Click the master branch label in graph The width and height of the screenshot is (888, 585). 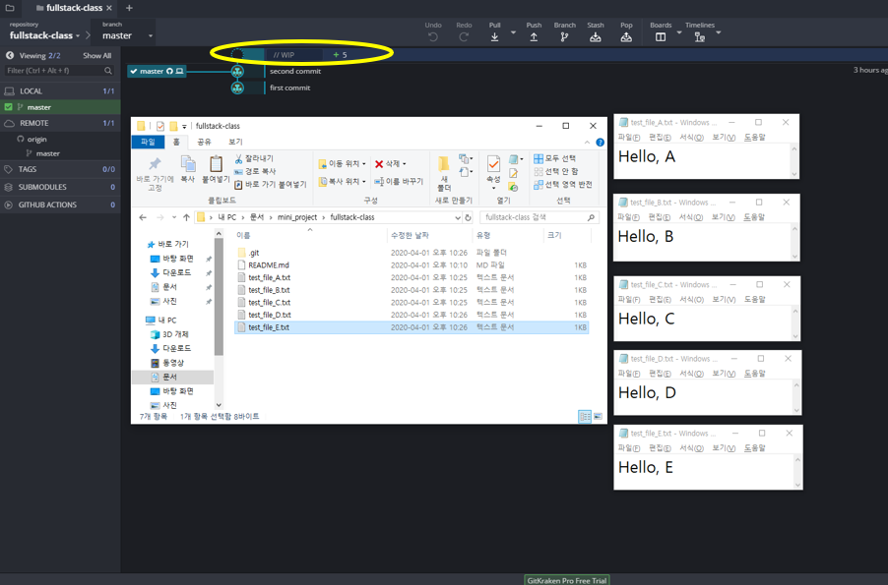point(157,72)
